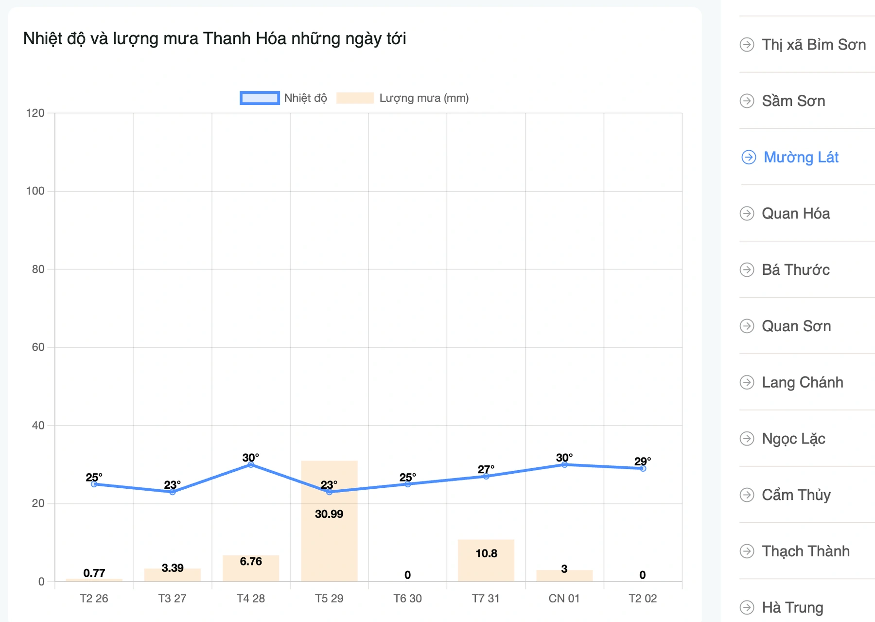
Task: Open the Thạch Thành weather link
Action: click(x=805, y=551)
